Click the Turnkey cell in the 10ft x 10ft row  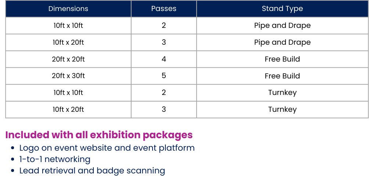point(282,93)
